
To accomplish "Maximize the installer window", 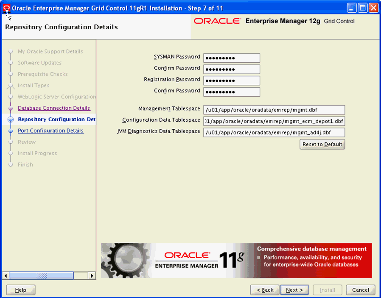I will [x=363, y=8].
